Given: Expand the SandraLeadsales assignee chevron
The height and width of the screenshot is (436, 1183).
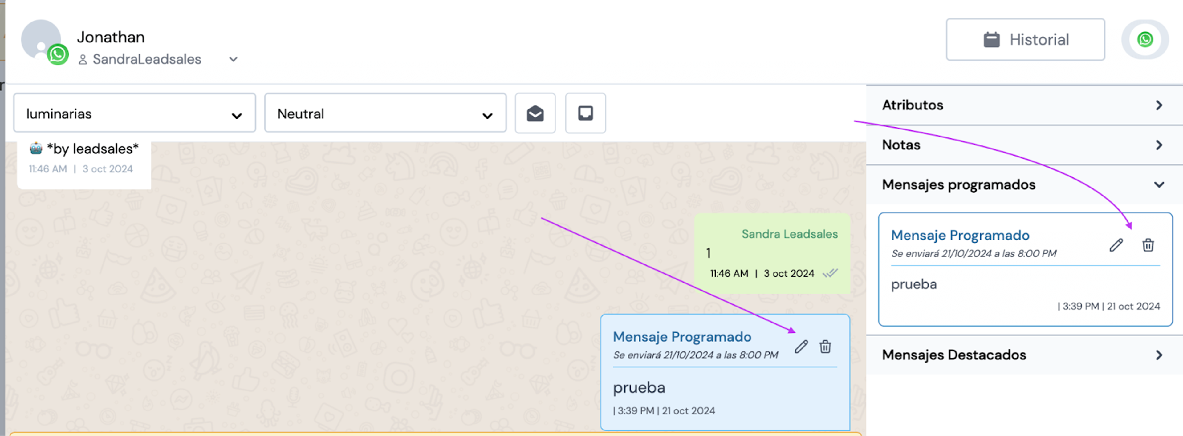Looking at the screenshot, I should (x=233, y=59).
